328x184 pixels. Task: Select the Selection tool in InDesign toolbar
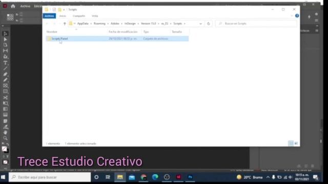(5, 34)
